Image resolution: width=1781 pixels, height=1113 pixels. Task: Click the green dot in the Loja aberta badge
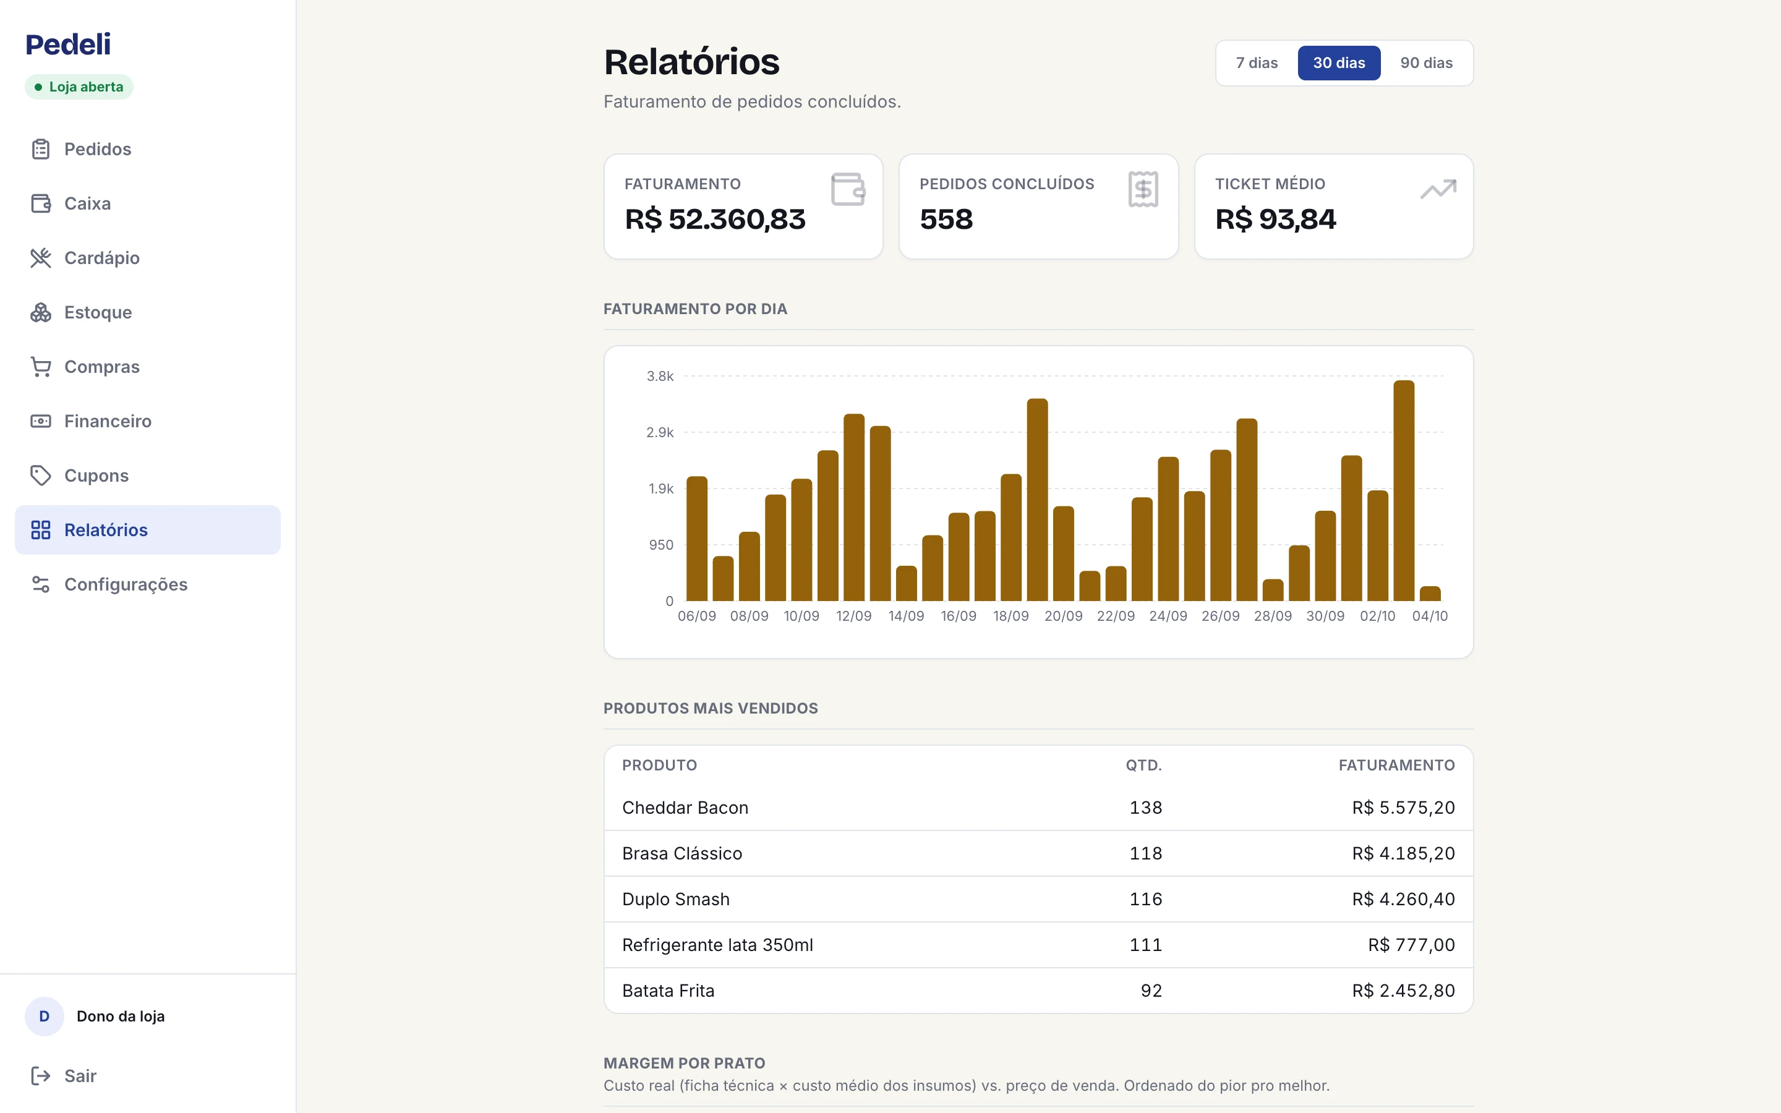point(38,87)
